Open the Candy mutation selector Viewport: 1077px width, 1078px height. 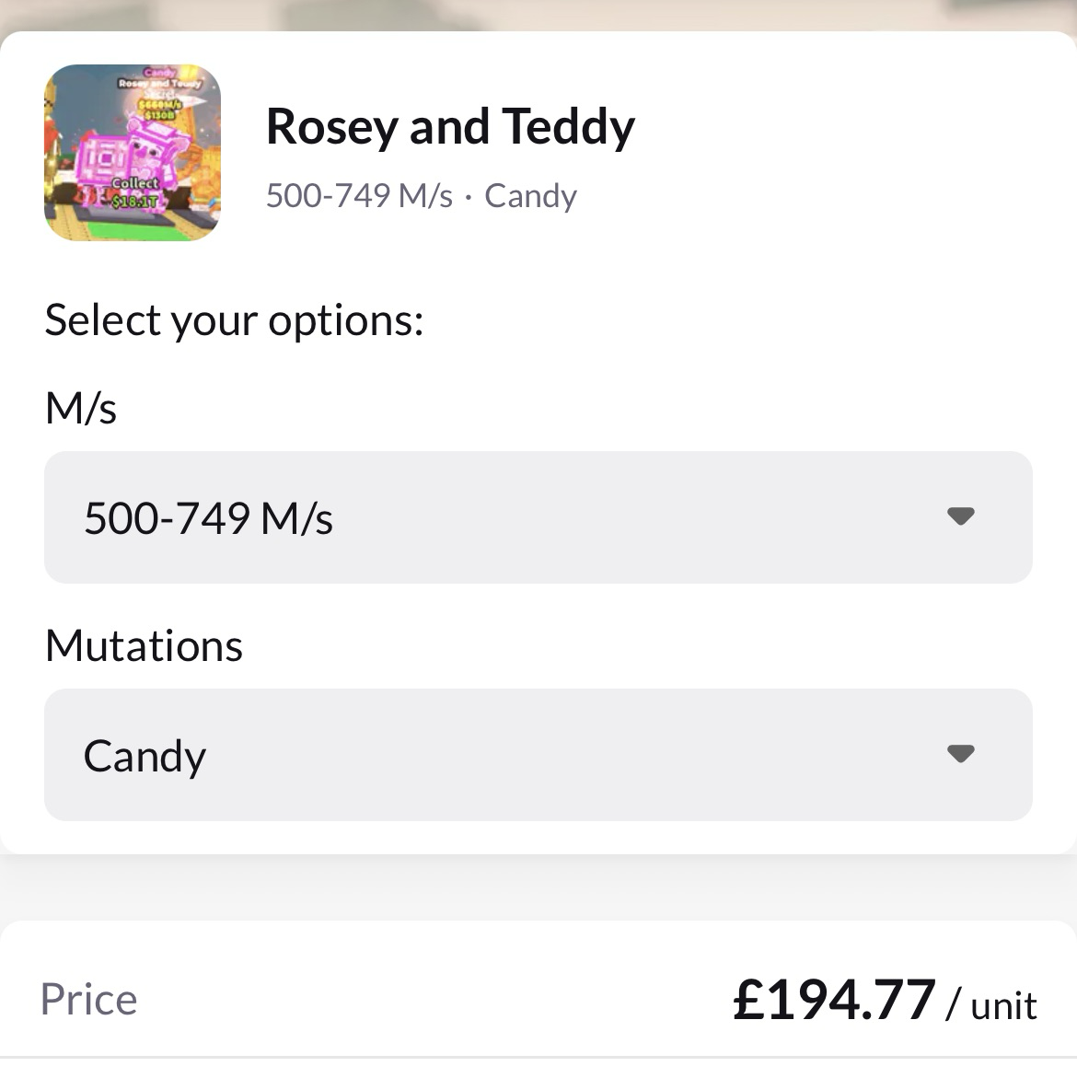(x=538, y=755)
